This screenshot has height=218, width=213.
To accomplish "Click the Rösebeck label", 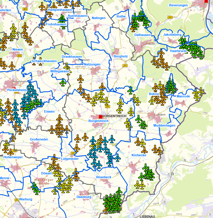I will pyautogui.click(x=104, y=177).
